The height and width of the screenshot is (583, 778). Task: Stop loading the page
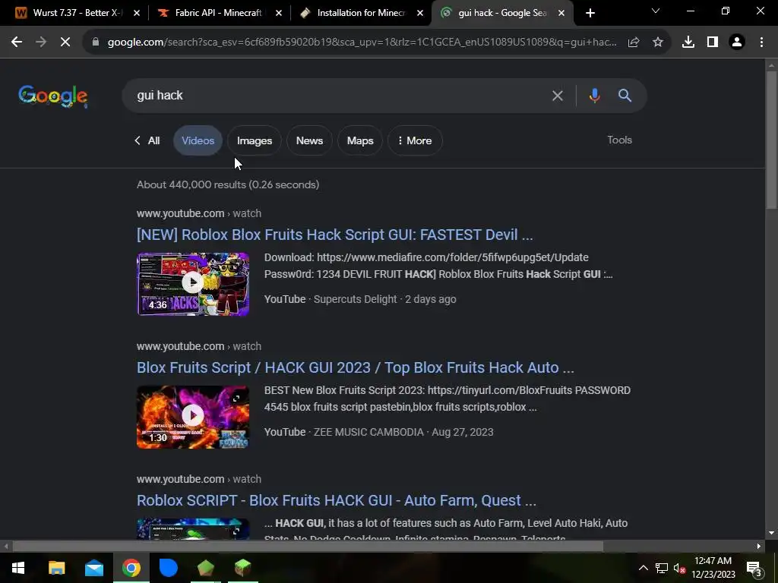(x=65, y=43)
